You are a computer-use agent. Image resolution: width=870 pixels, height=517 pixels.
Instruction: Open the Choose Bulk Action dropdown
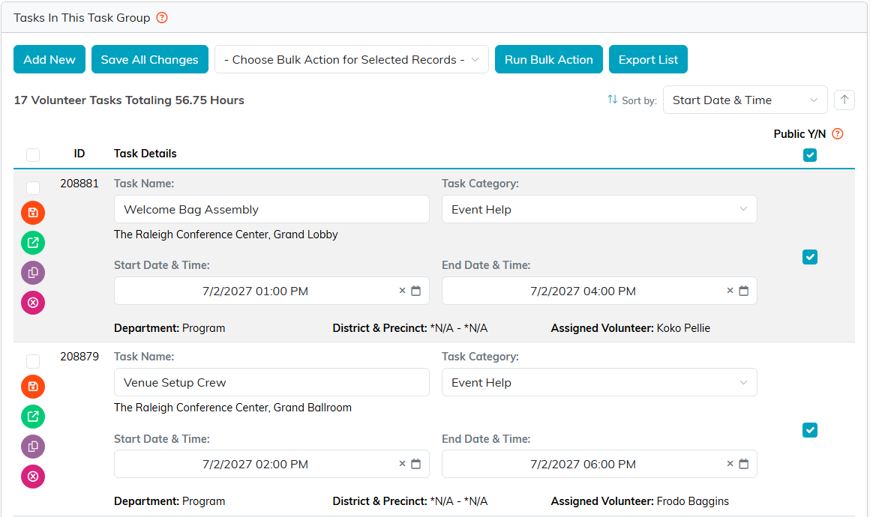click(352, 59)
